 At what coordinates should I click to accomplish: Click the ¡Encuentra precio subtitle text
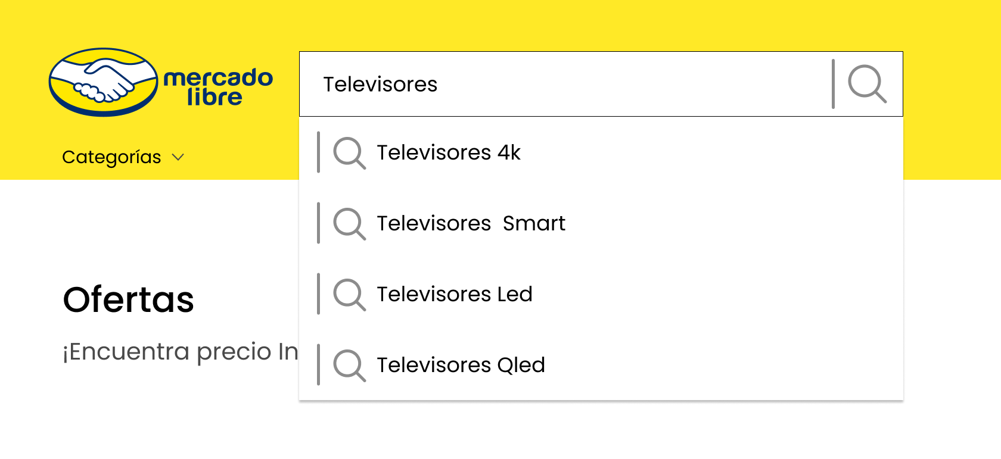(x=181, y=351)
